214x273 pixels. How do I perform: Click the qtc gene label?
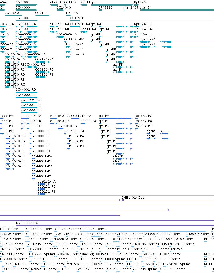[x=93, y=2]
